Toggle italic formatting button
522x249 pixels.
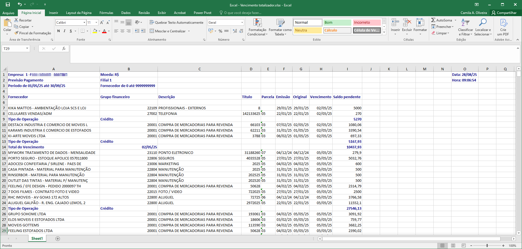[x=65, y=31]
